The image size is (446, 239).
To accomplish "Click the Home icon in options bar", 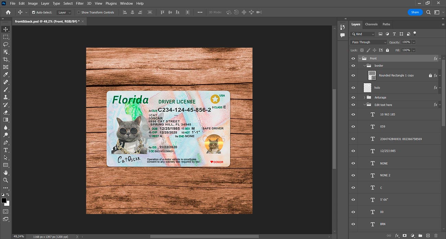I will coord(8,12).
